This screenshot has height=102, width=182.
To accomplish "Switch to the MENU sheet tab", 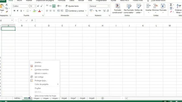I will point(17,98).
